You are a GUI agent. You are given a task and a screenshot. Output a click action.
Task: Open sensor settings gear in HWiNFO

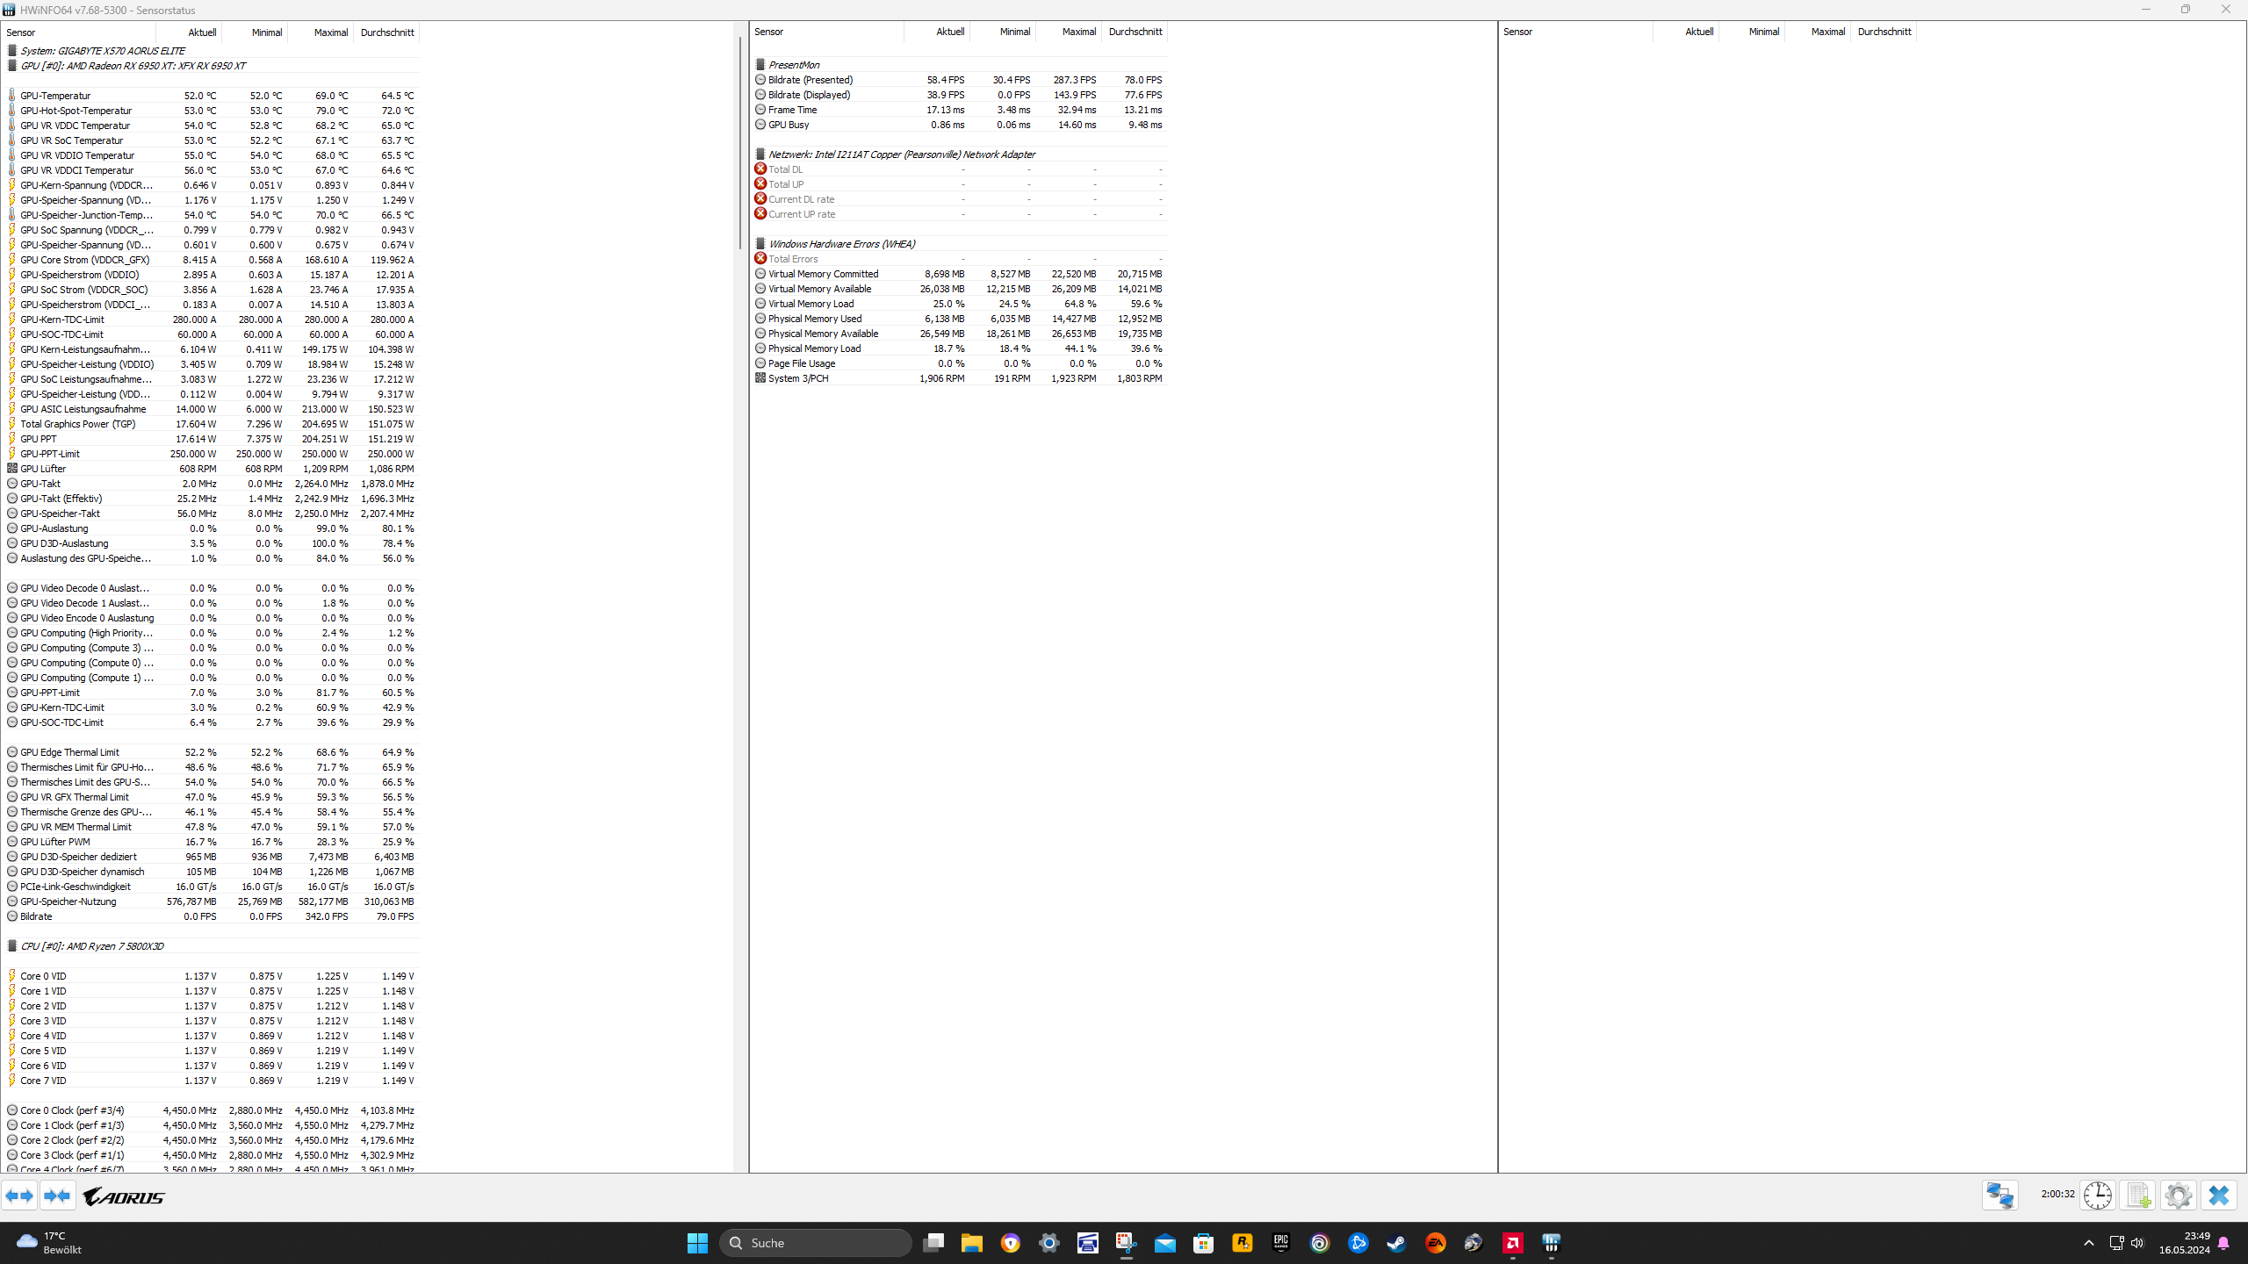tap(2179, 1196)
